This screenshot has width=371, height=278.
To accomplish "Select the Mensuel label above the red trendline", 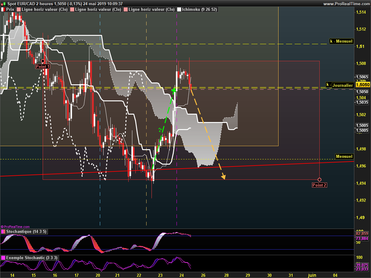I will pos(344,156).
